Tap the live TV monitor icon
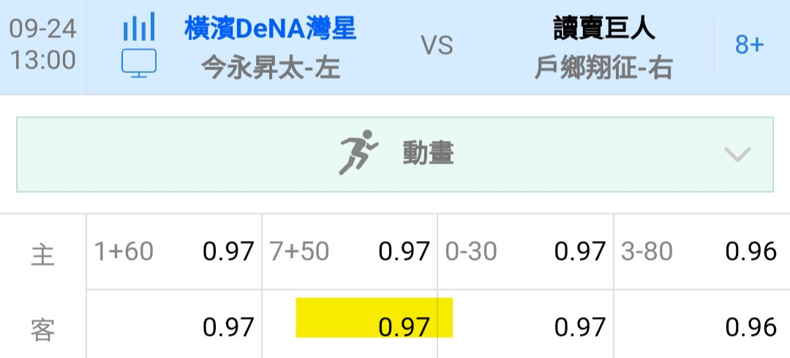 pyautogui.click(x=139, y=63)
